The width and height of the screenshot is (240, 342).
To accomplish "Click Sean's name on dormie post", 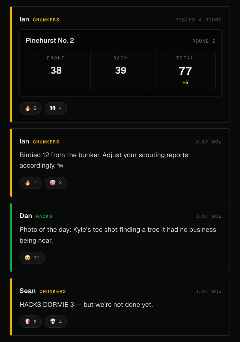I will (x=28, y=291).
